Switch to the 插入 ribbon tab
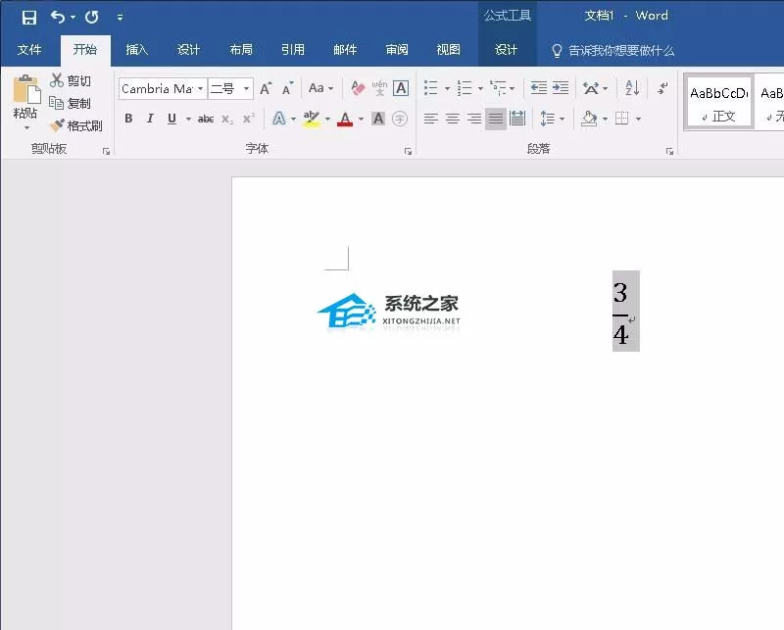784x630 pixels. [136, 50]
